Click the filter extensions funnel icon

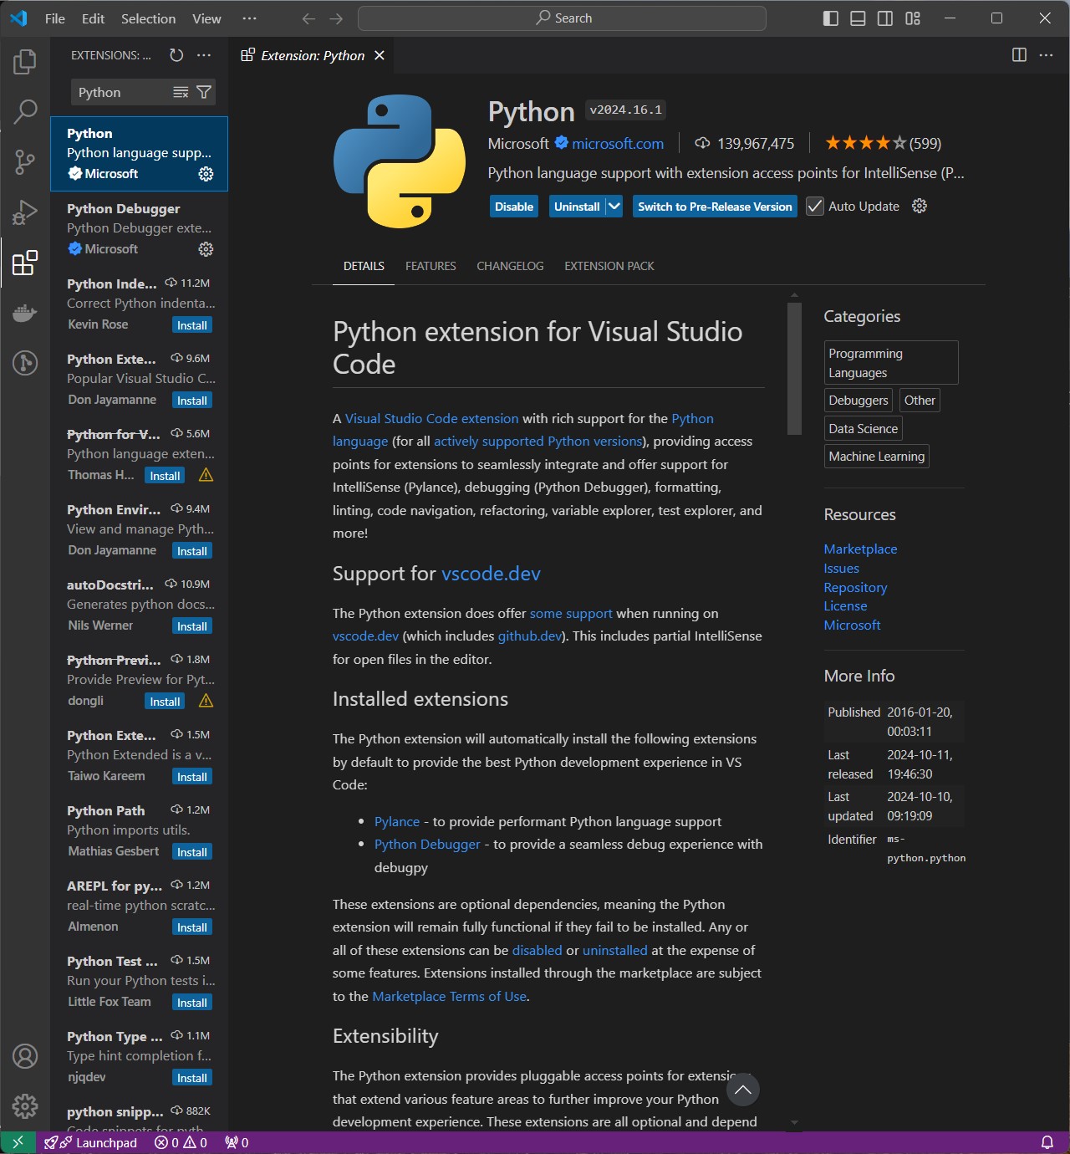point(204,92)
